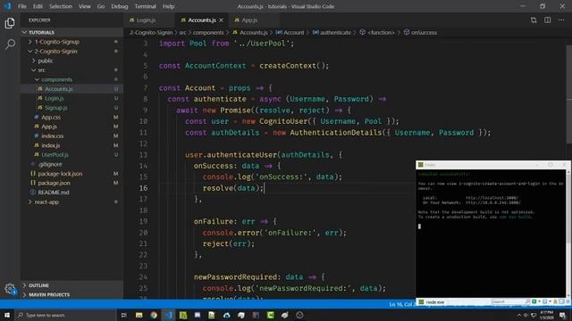Open the Selection menu
572x321 pixels.
coord(61,6)
